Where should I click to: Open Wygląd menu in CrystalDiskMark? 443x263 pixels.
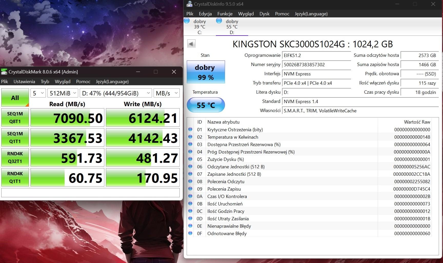(x=63, y=82)
